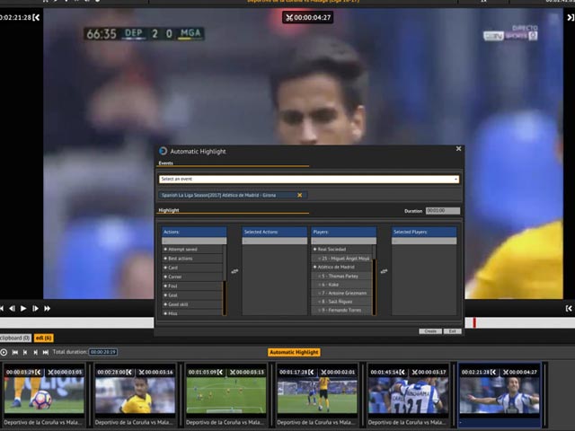Jump to the last EDL clip
The image size is (575, 431).
point(46,352)
